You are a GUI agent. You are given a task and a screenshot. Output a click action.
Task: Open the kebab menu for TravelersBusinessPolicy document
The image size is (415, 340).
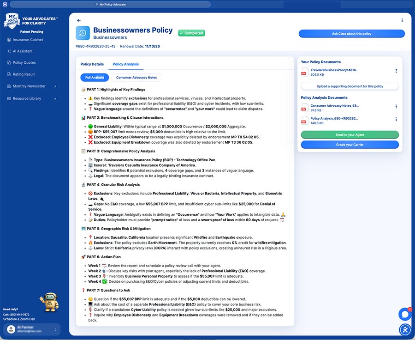tap(396, 71)
